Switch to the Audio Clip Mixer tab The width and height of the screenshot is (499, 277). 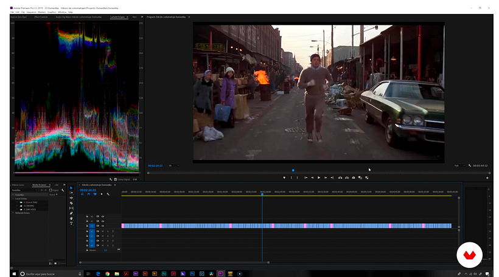tap(79, 17)
